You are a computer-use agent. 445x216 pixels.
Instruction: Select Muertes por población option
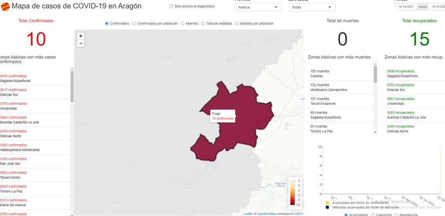click(237, 24)
